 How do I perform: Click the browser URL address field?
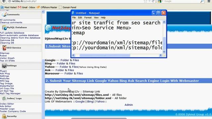pos(76,1)
